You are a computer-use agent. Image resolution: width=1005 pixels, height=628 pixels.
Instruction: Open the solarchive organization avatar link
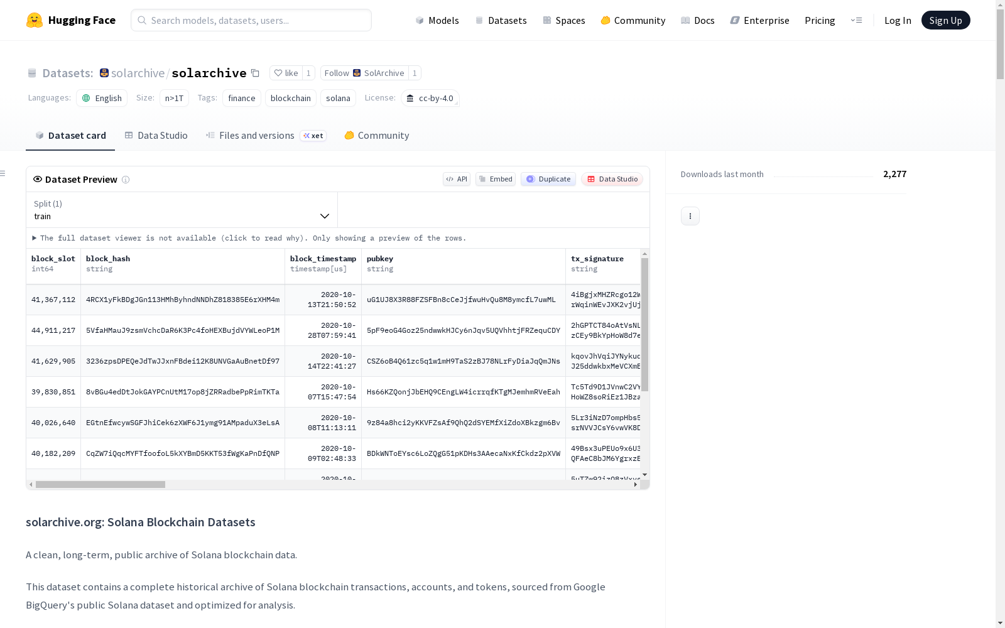click(x=104, y=73)
